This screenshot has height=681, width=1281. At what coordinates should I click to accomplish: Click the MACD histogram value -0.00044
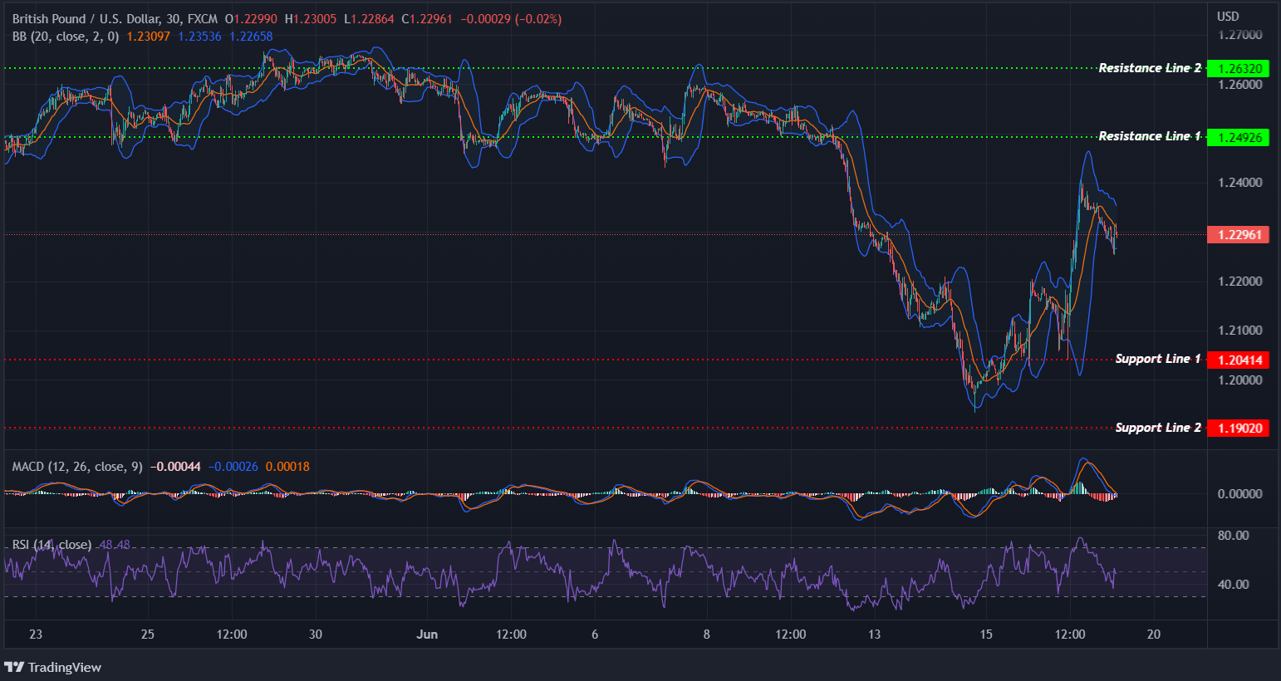[176, 467]
